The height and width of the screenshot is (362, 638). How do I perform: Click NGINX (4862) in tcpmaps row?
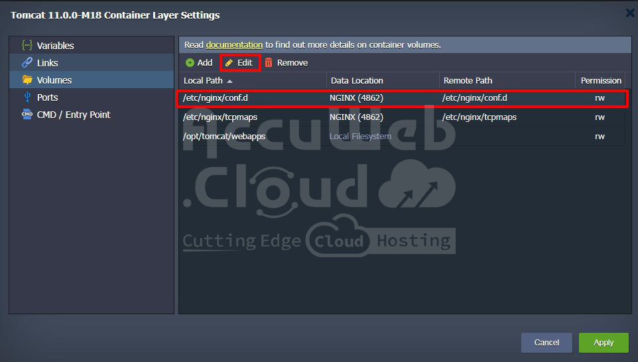tap(356, 117)
